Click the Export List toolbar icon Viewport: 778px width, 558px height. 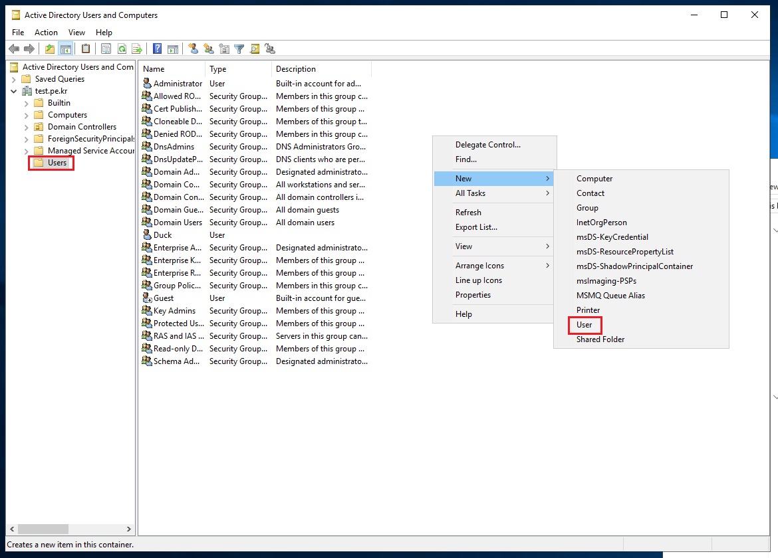coord(137,48)
